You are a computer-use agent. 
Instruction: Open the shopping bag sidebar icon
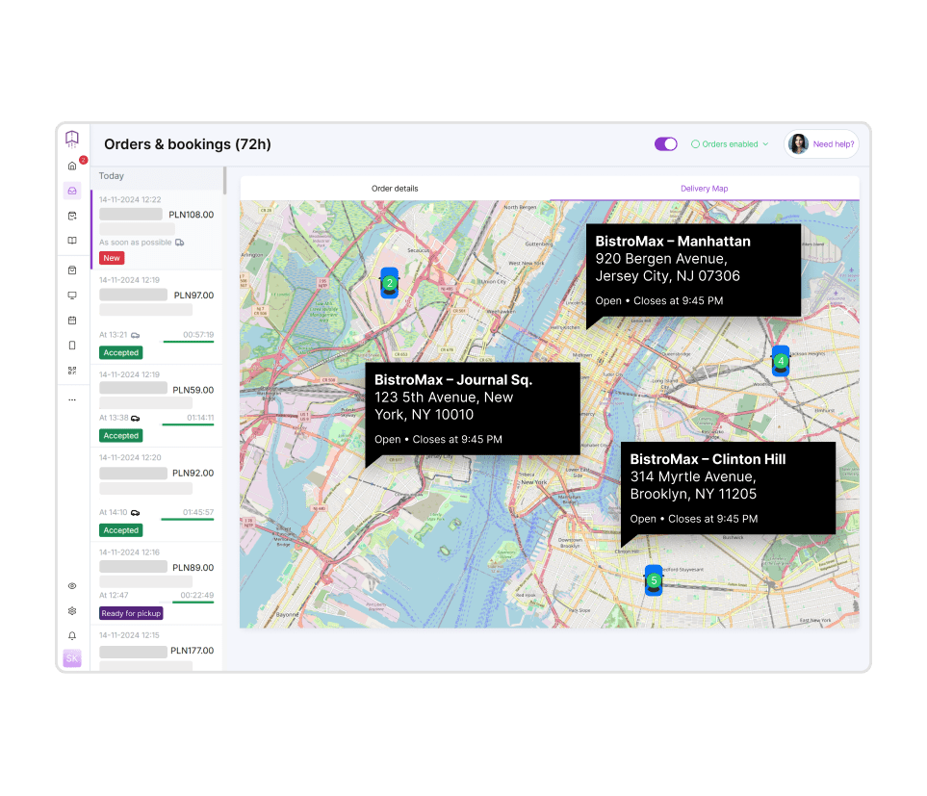[72, 270]
